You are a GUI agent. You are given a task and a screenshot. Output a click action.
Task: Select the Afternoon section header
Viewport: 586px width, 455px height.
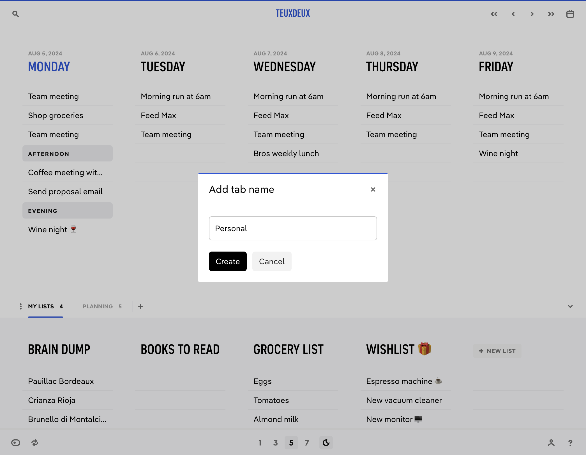point(68,154)
